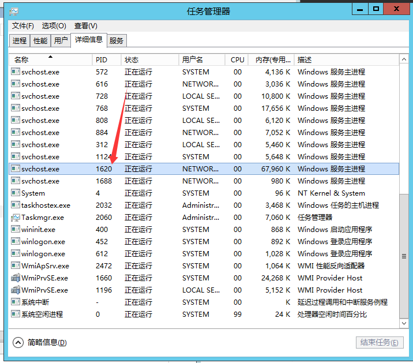Sort by 内存 column header

pos(271,60)
